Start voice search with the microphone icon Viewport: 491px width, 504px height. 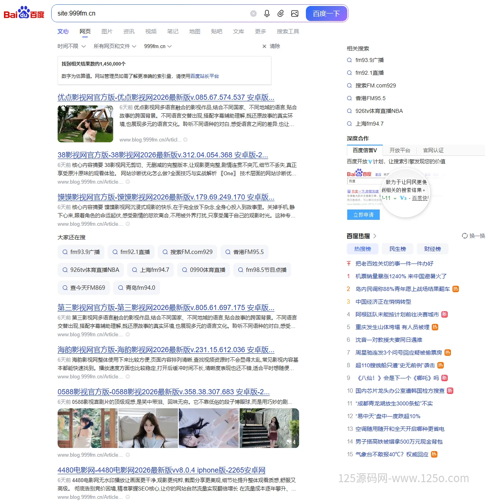tap(267, 14)
